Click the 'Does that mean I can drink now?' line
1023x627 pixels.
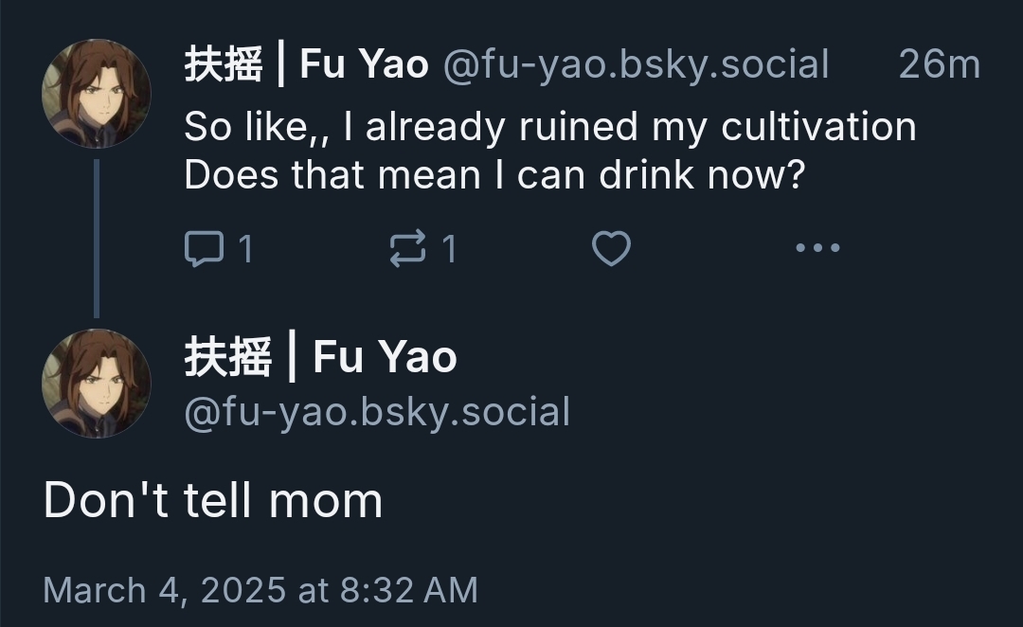pyautogui.click(x=493, y=175)
